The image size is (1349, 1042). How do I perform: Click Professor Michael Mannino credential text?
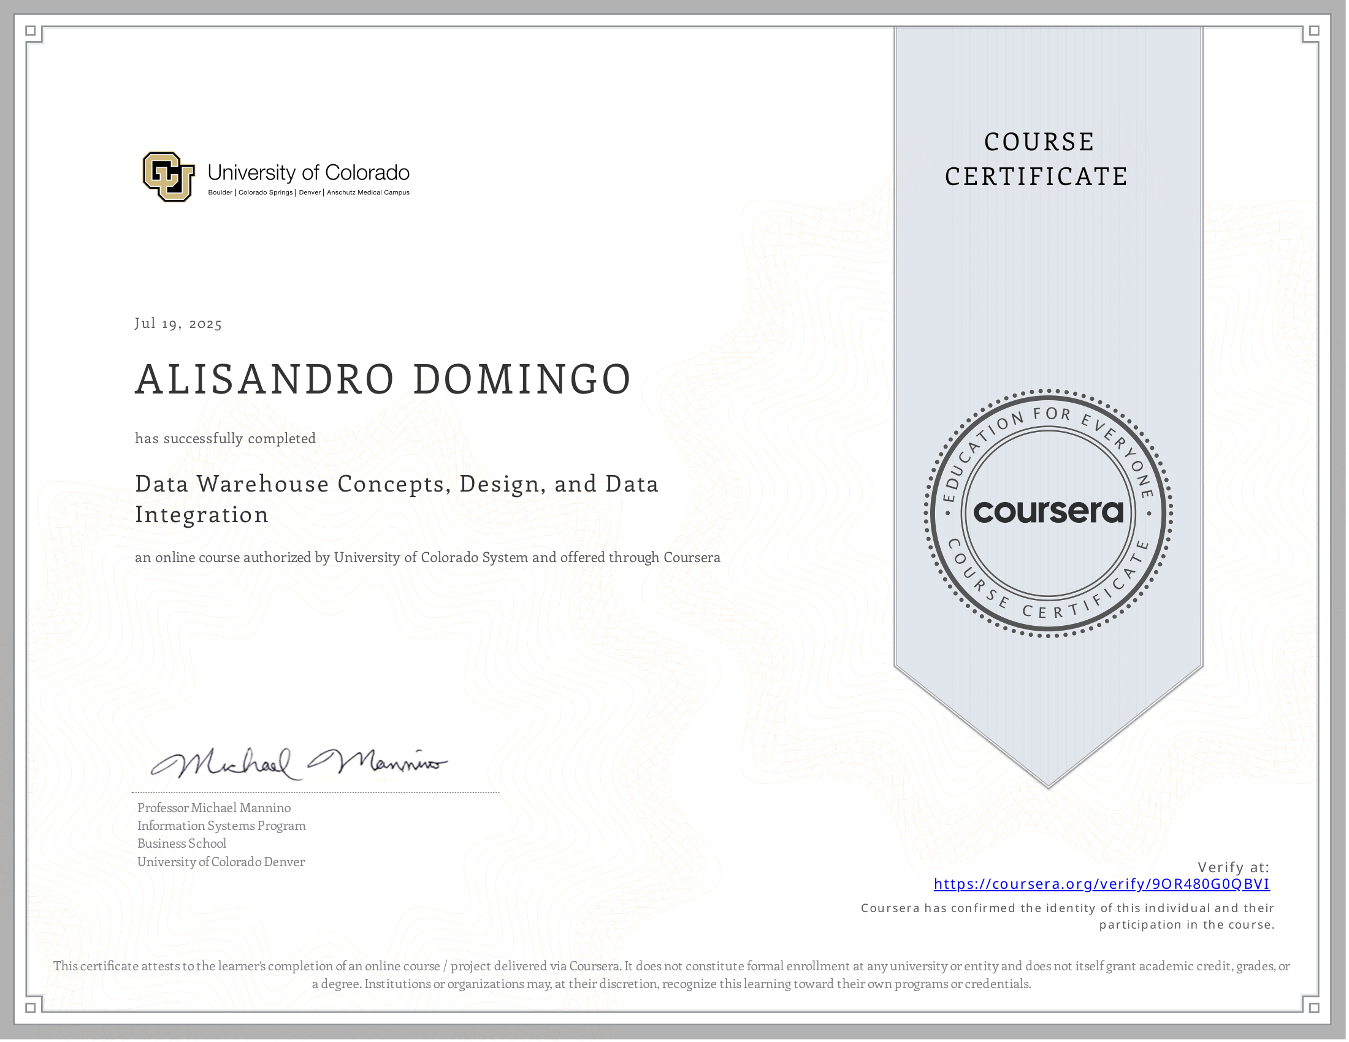point(214,807)
